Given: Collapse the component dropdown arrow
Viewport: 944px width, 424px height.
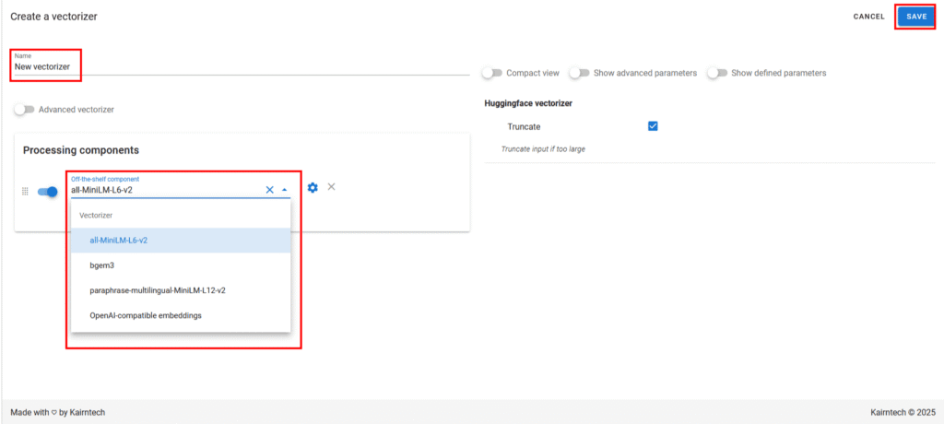Looking at the screenshot, I should pyautogui.click(x=285, y=190).
